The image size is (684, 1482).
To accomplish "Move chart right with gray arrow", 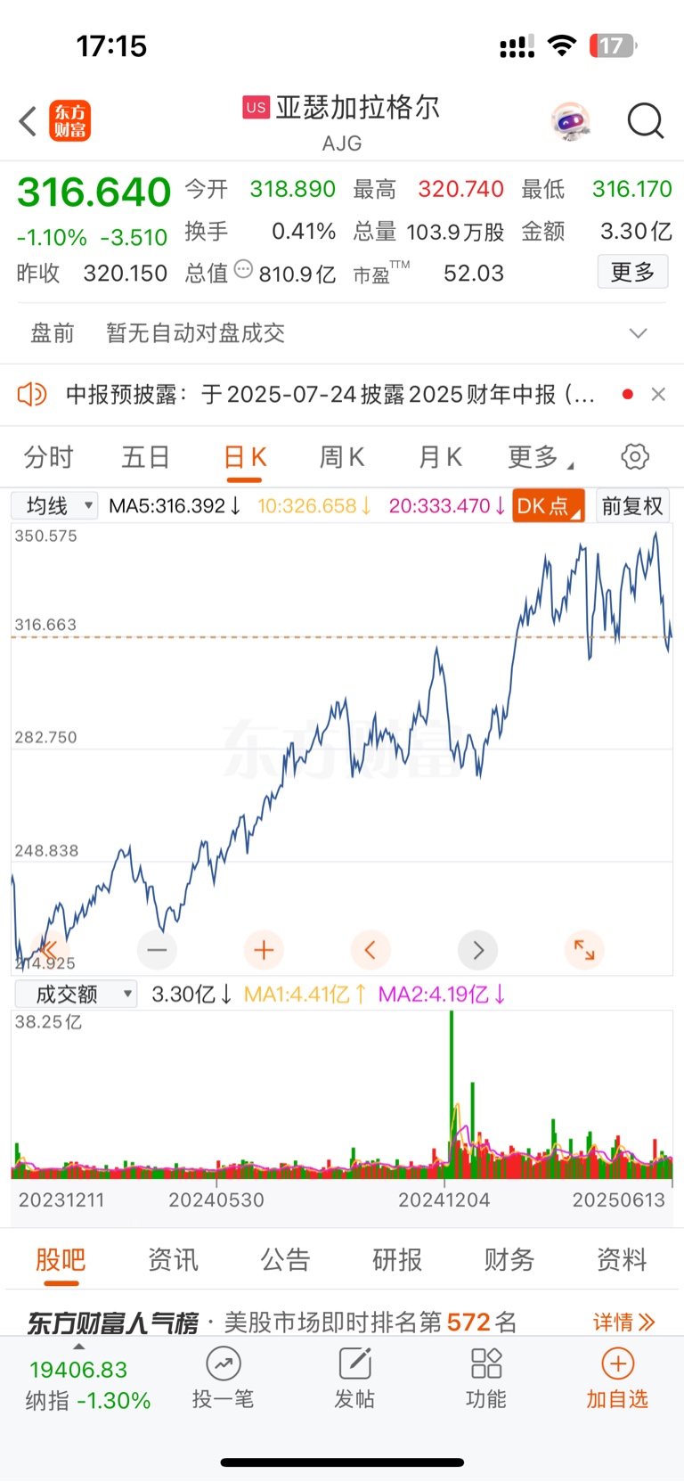I will (x=477, y=950).
